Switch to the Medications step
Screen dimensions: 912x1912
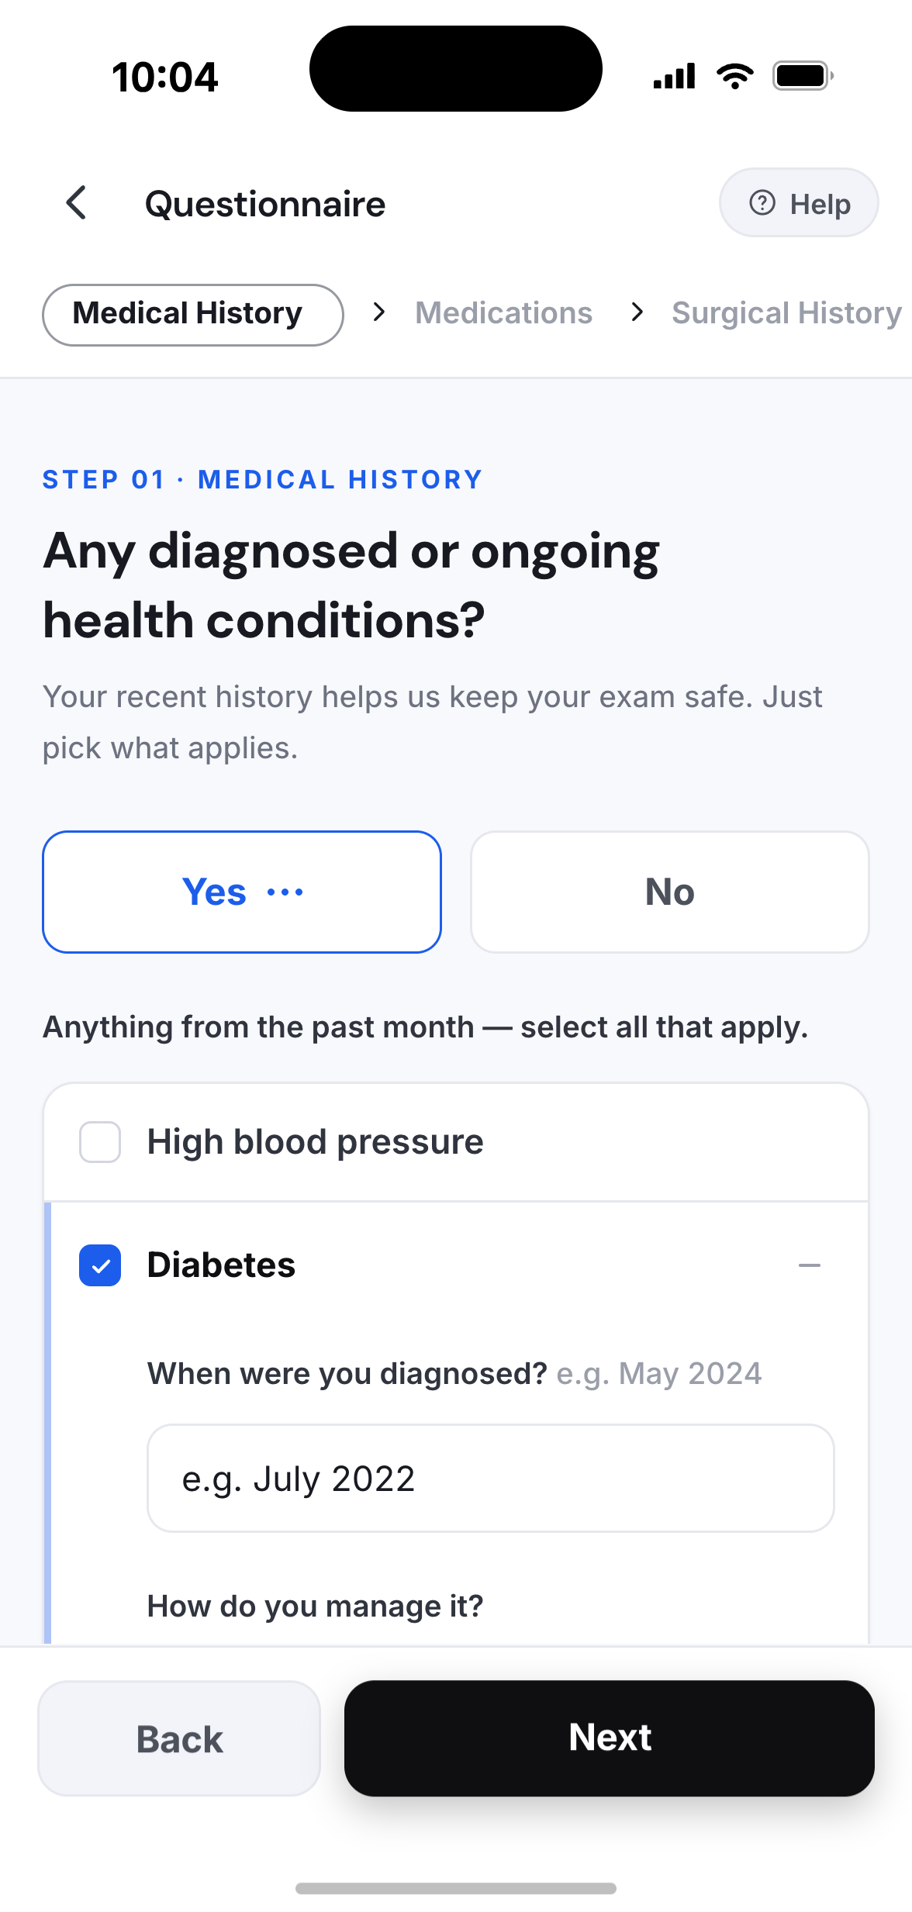(504, 313)
